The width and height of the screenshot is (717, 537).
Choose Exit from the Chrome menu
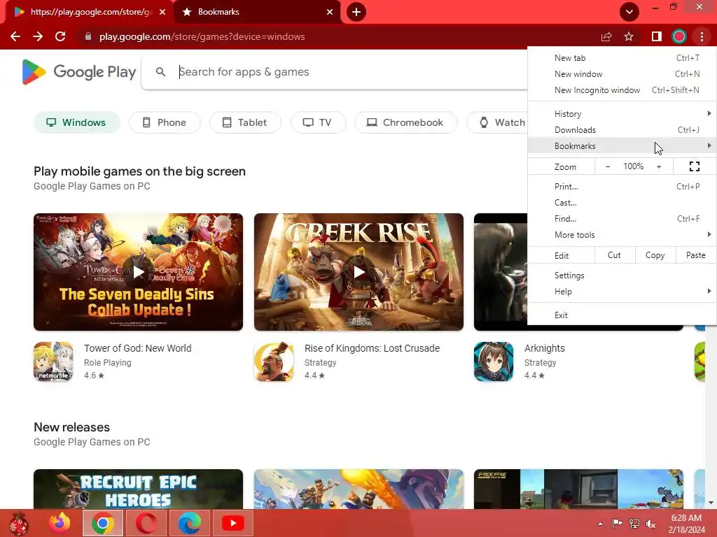[x=622, y=315]
